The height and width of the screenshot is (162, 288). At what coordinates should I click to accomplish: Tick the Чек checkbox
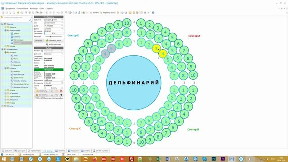(x=45, y=88)
